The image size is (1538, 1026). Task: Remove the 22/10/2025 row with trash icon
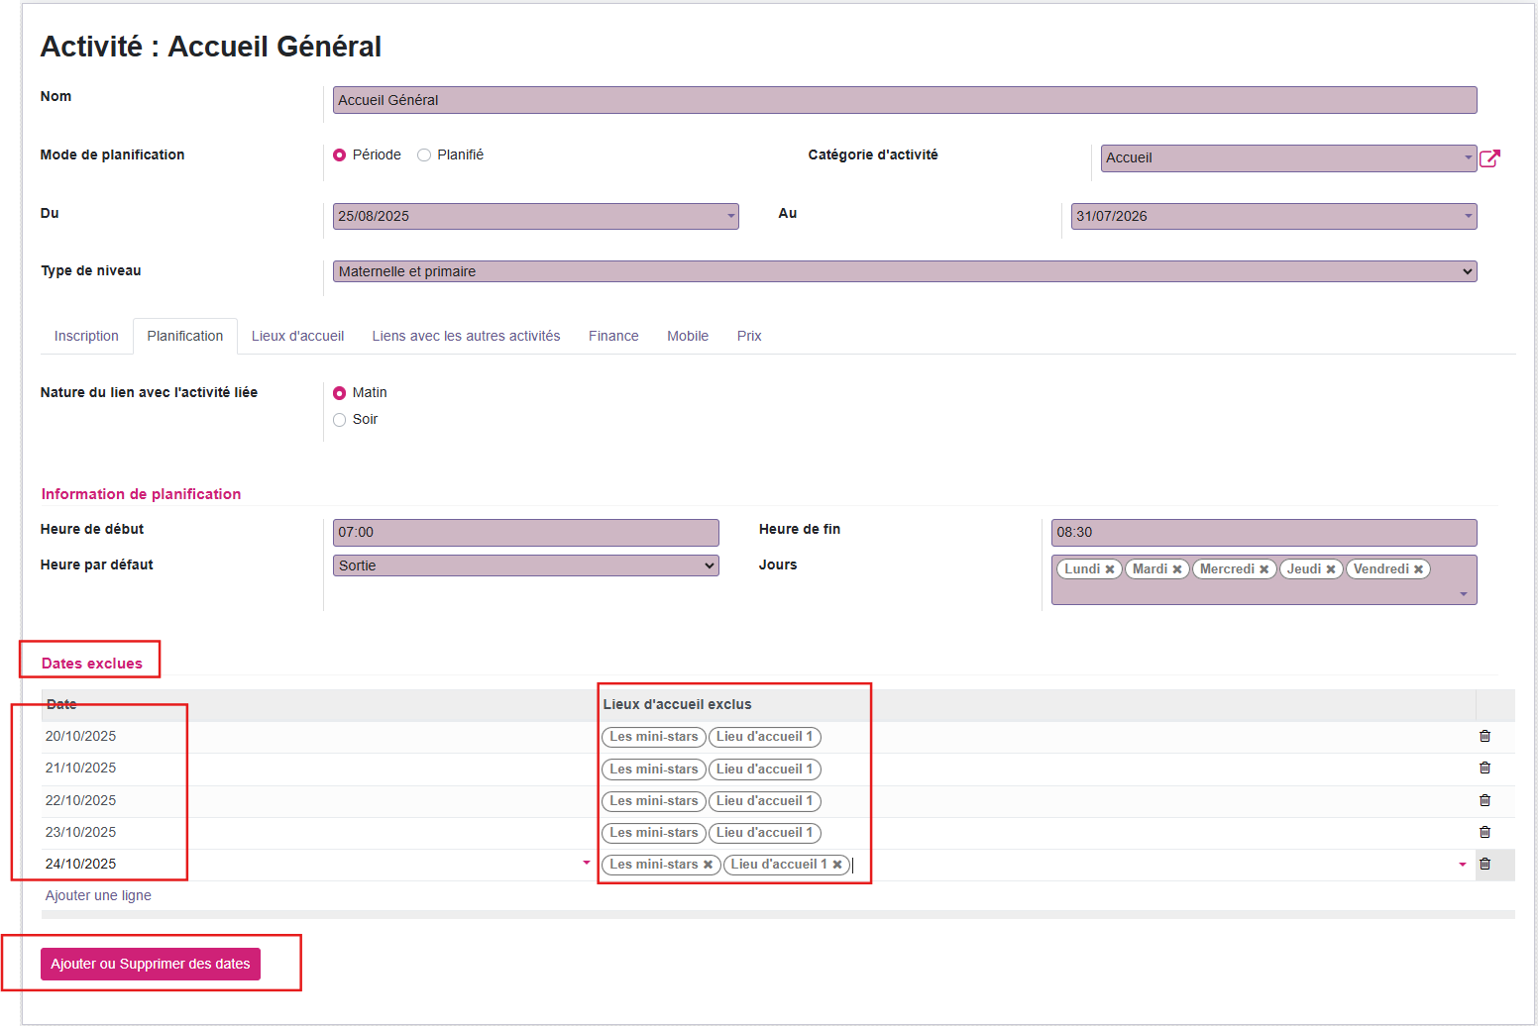tap(1484, 800)
